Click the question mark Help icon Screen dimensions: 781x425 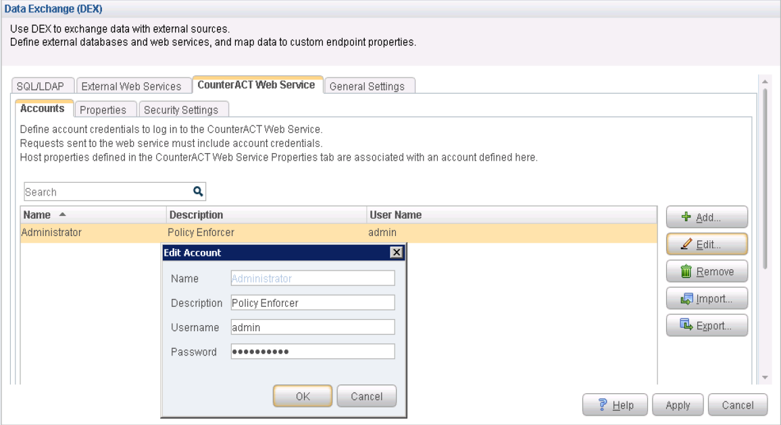point(603,405)
